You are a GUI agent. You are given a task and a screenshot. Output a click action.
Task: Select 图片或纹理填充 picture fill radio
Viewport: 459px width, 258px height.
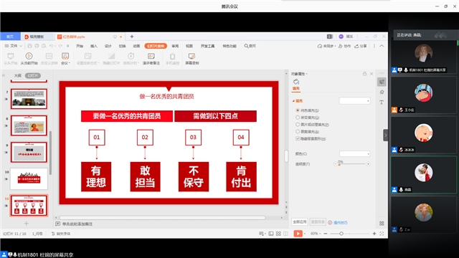coord(298,124)
